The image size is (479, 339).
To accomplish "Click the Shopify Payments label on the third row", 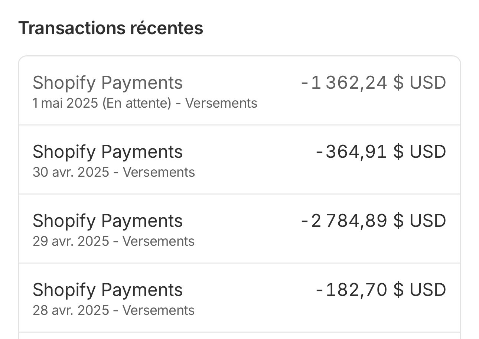I will pyautogui.click(x=108, y=220).
